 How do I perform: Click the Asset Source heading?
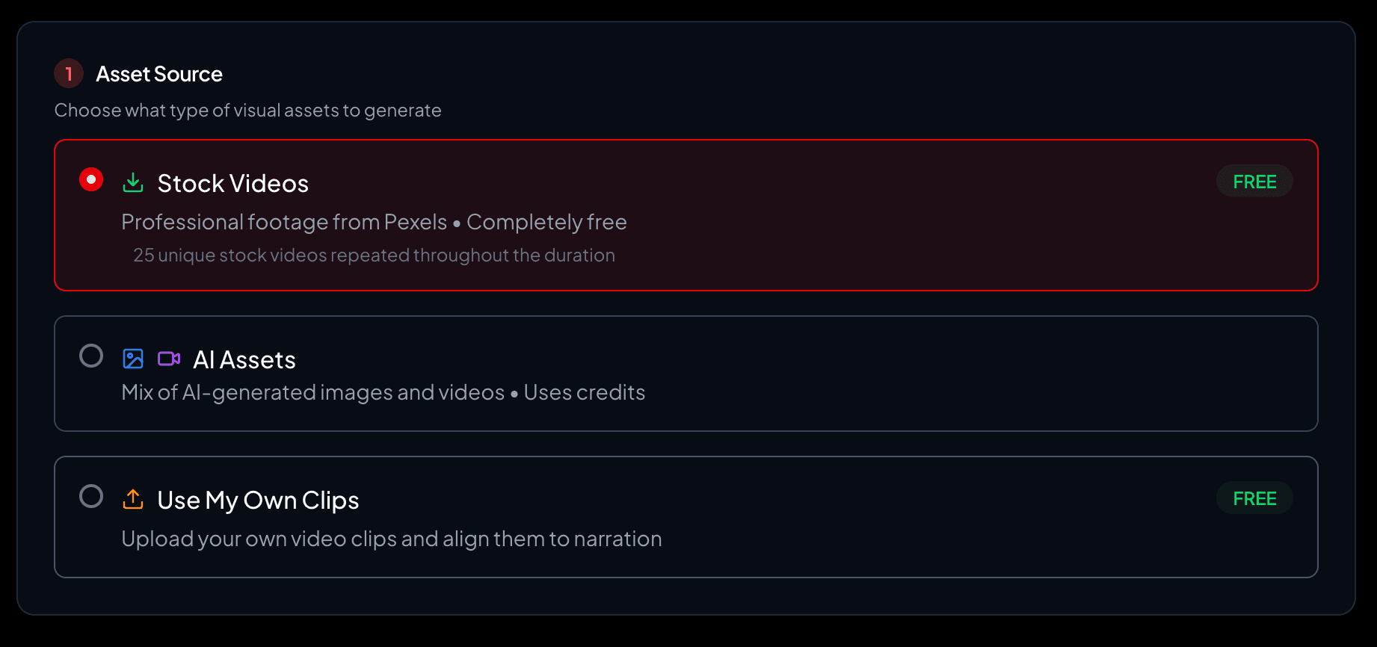[159, 74]
